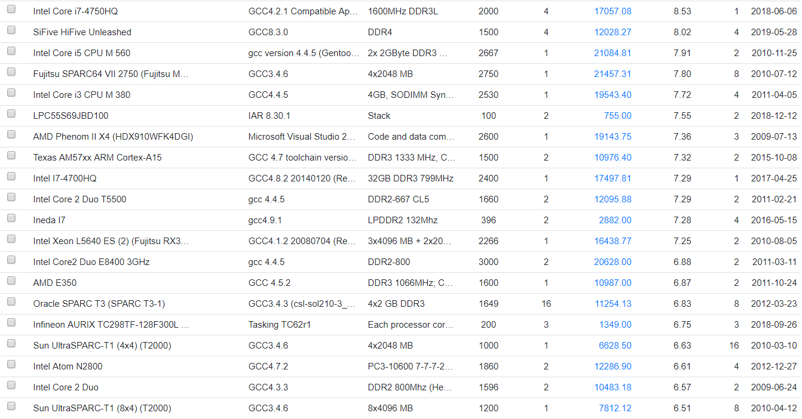The width and height of the screenshot is (802, 419).
Task: Open the 7812.12 score link
Action: tap(615, 408)
